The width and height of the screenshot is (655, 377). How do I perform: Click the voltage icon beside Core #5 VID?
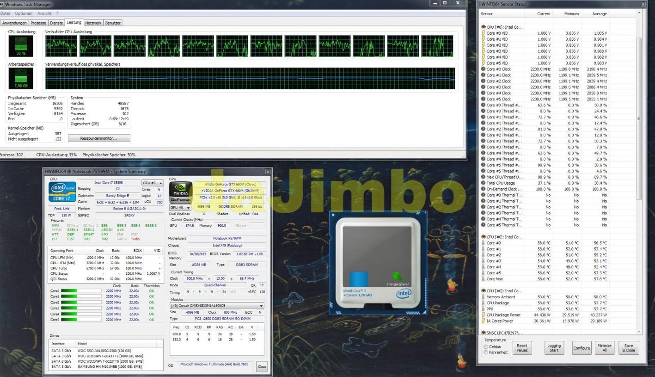(x=483, y=63)
